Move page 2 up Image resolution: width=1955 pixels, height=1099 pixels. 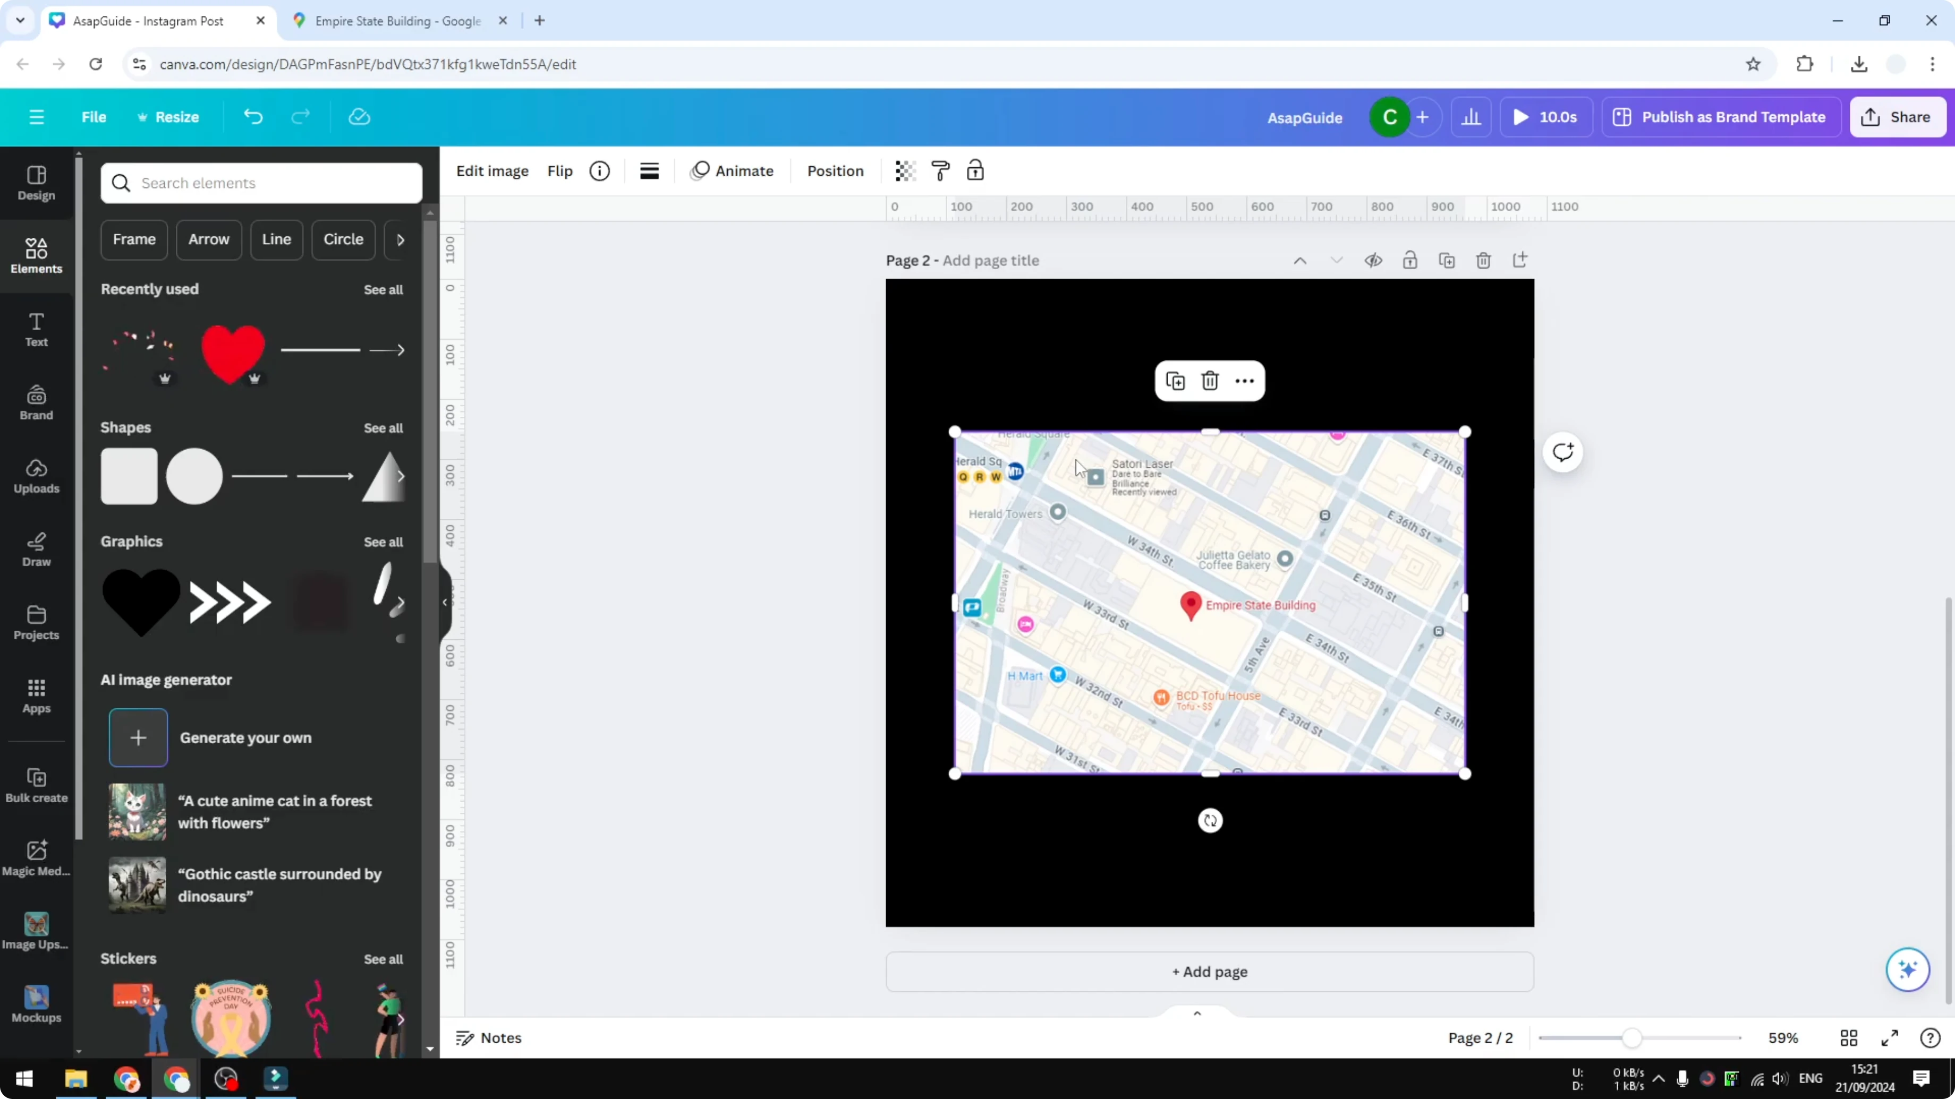click(x=1300, y=260)
